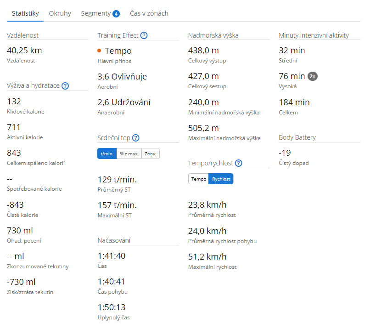Select the Rychlost toggle button
Screen dimensions: 381x329
(x=221, y=179)
